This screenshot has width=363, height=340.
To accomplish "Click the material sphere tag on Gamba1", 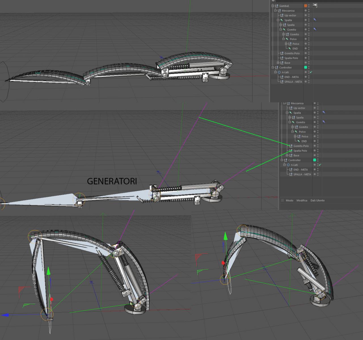I will 315,5.
